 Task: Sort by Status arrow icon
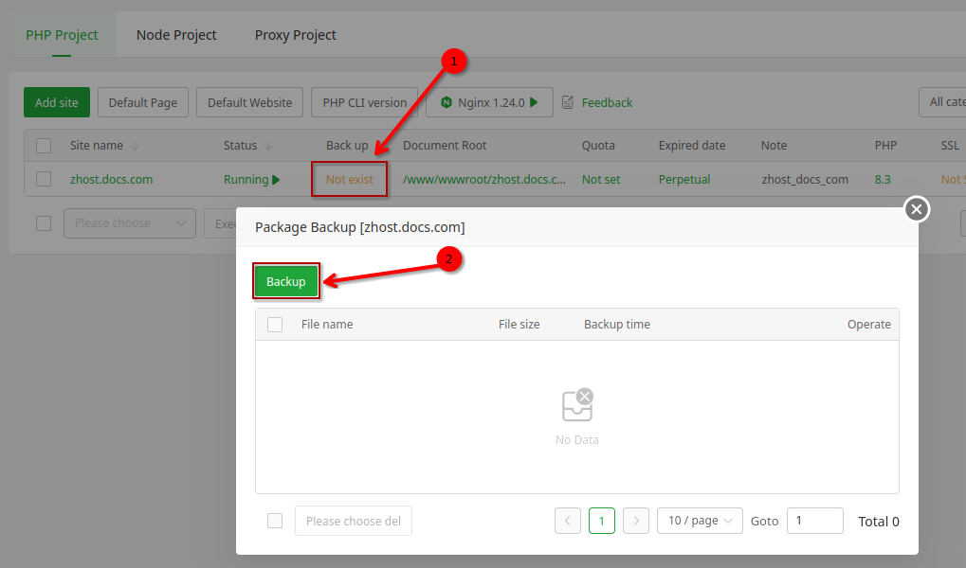point(268,146)
